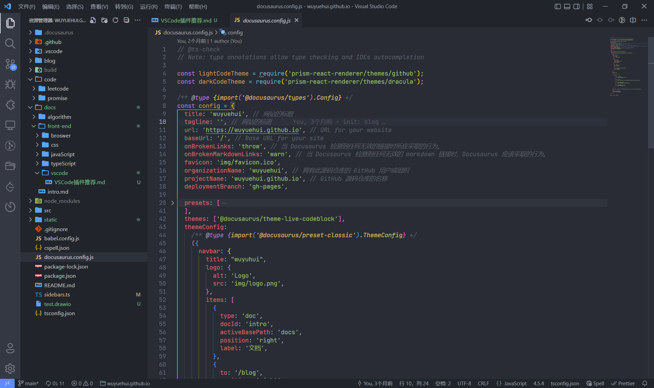Open the 帮助(H) menu
This screenshot has height=388, width=654.
click(198, 6)
